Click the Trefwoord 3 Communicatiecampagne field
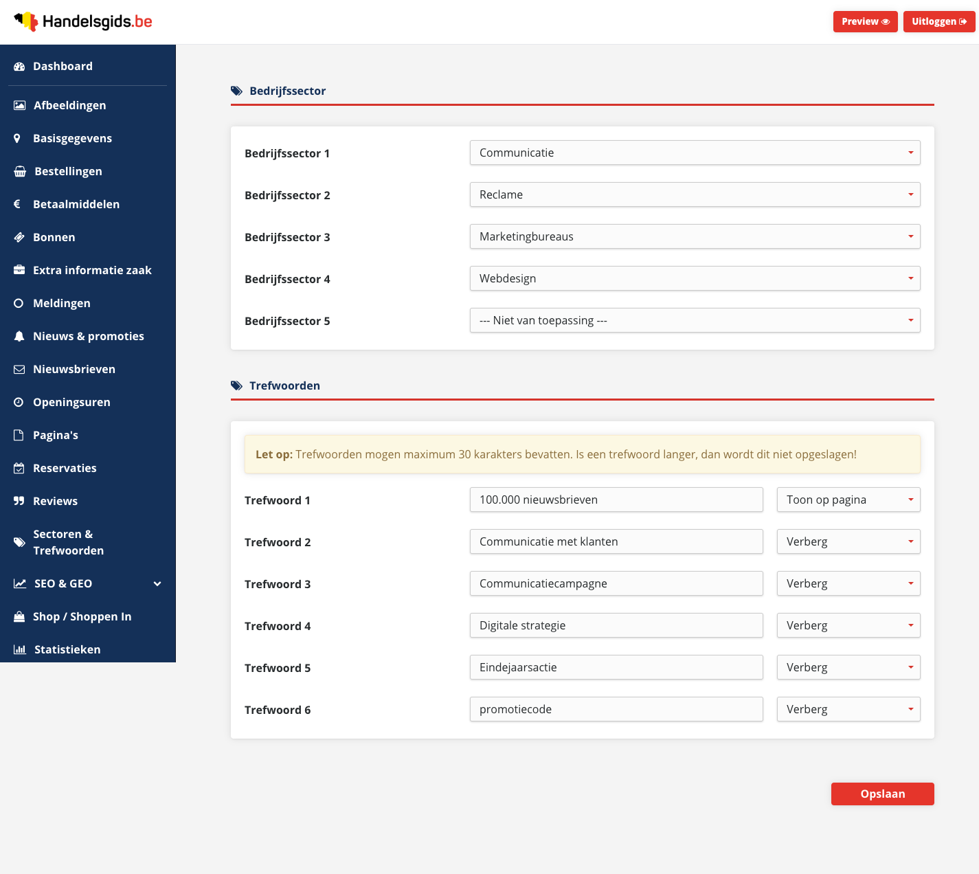The width and height of the screenshot is (979, 874). tap(616, 583)
